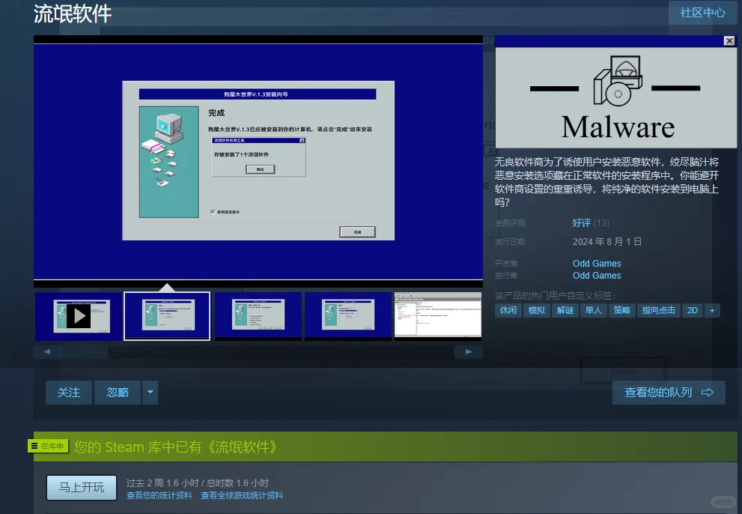The height and width of the screenshot is (514, 742).
Task: Click the 马上开玩 play now button
Action: pos(82,488)
